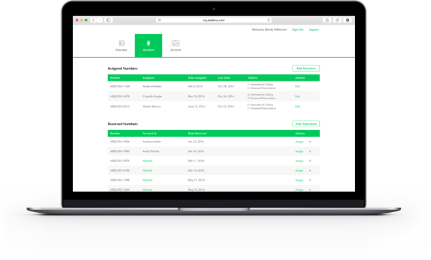Show all tabs icon in Safari
This screenshot has height=260, width=431.
click(337, 21)
